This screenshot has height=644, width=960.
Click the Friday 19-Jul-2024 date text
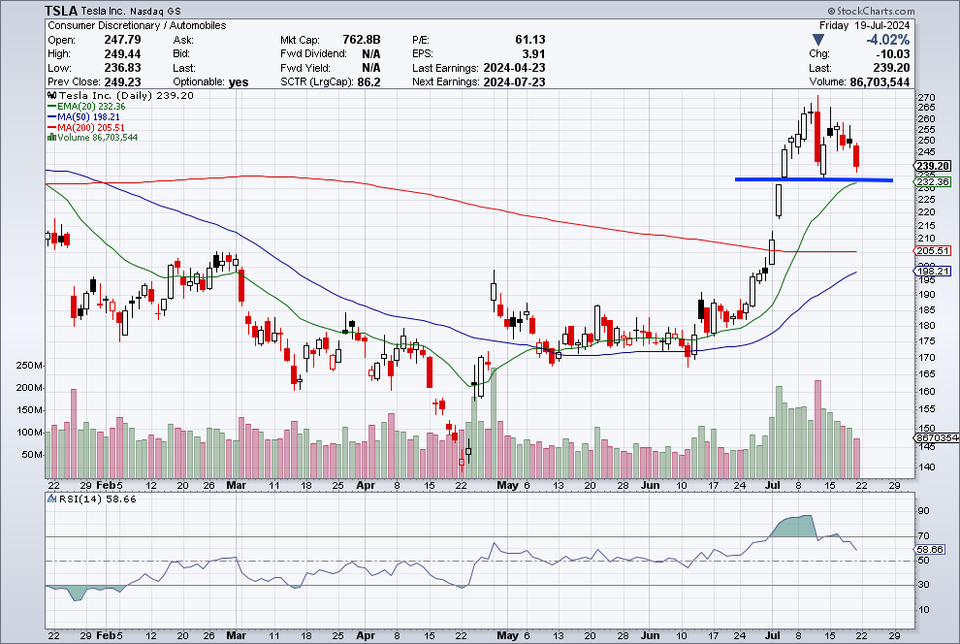[x=865, y=25]
